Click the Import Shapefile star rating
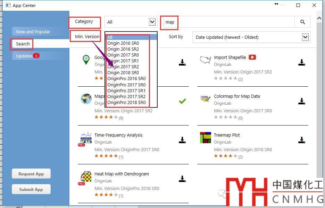This screenshot has height=208, width=325. pyautogui.click(x=225, y=78)
